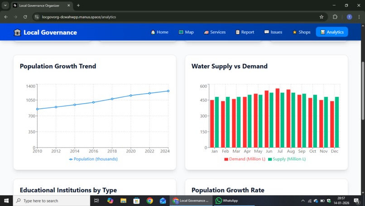The image size is (365, 206).
Task: Click the clipboard icon beside Report
Action: point(238,32)
